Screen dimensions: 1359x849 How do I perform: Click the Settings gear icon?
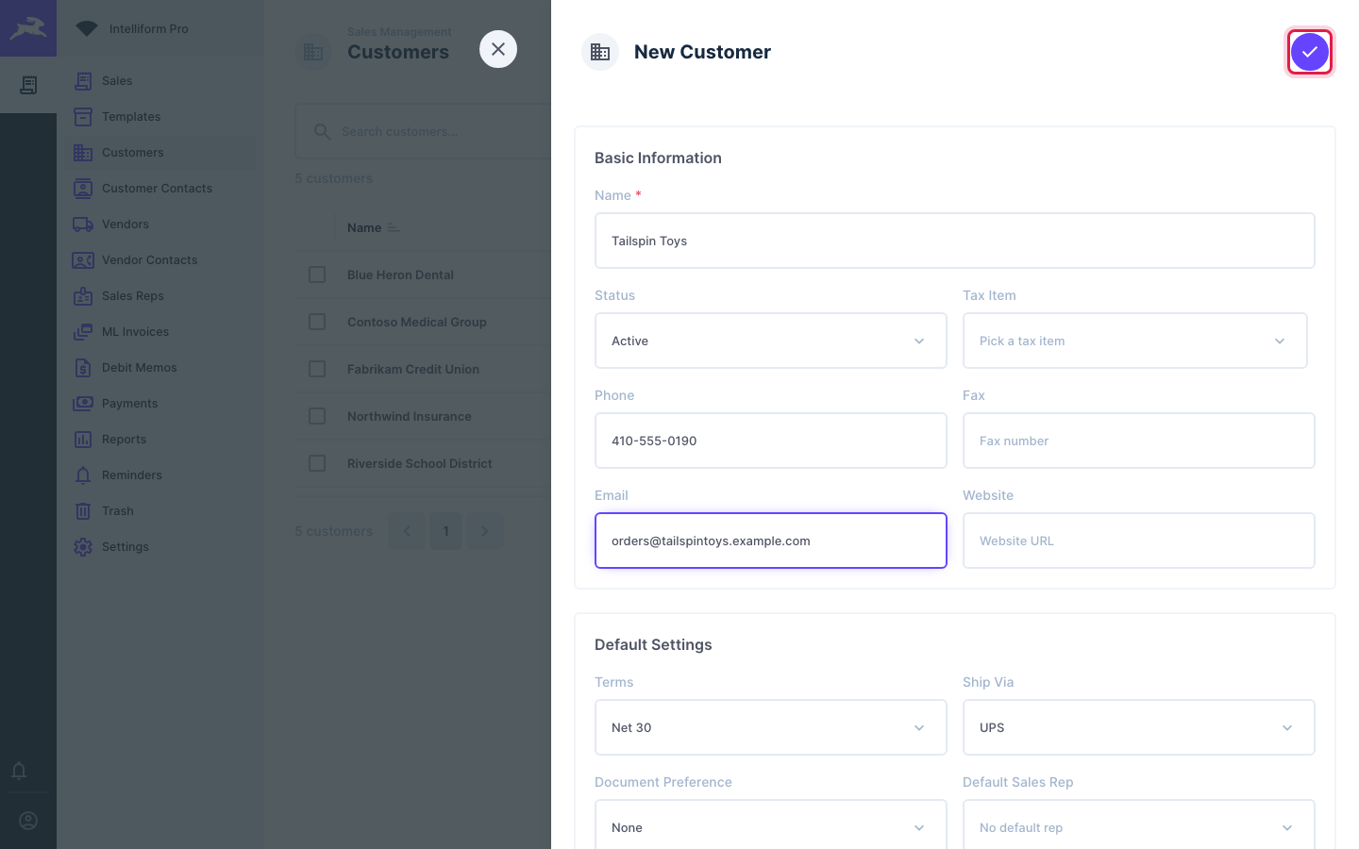click(x=83, y=547)
